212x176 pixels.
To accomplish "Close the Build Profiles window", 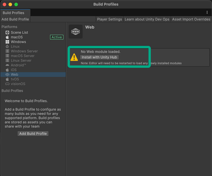I will (x=4, y=4).
